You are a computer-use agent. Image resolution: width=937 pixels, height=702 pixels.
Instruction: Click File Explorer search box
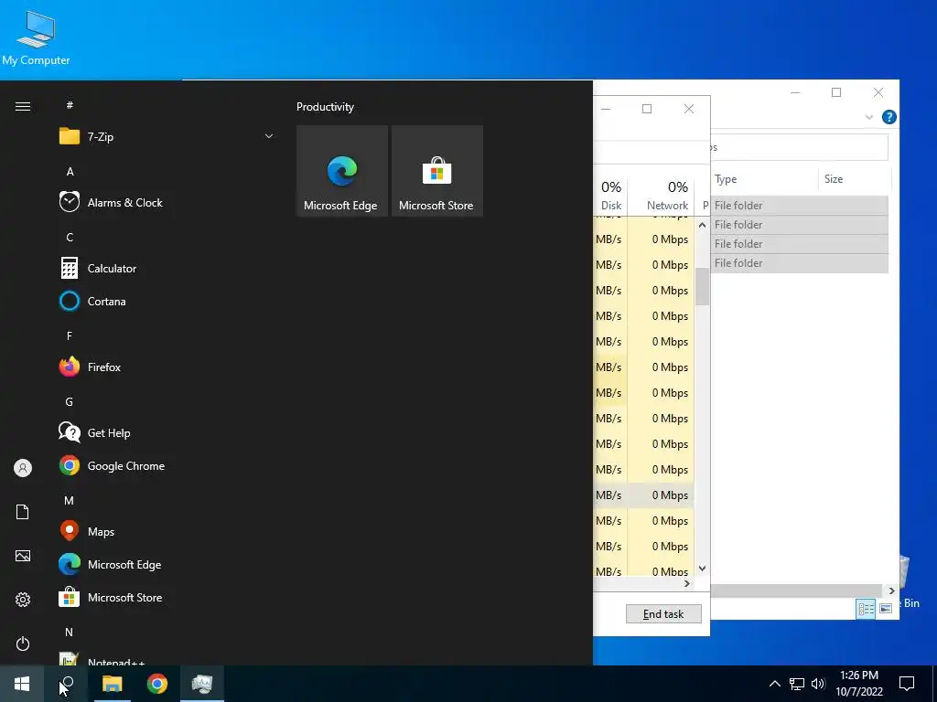point(799,147)
